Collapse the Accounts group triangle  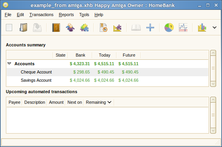tap(9, 64)
